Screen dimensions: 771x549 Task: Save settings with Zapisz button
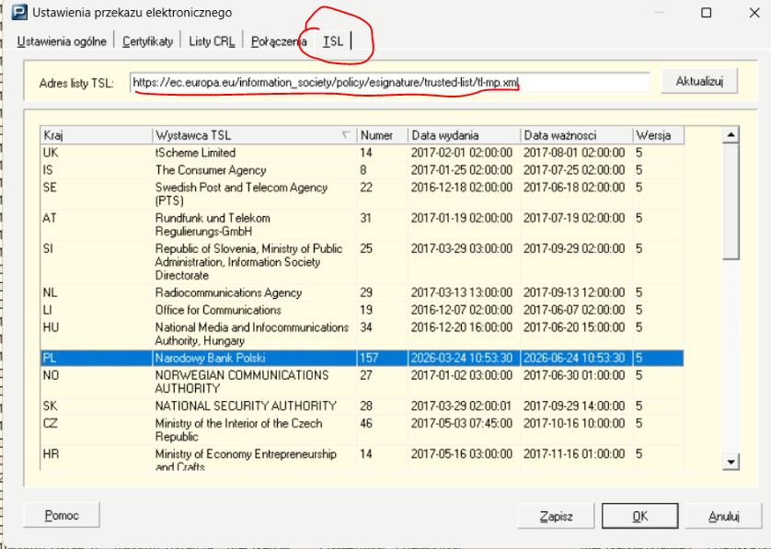click(557, 517)
